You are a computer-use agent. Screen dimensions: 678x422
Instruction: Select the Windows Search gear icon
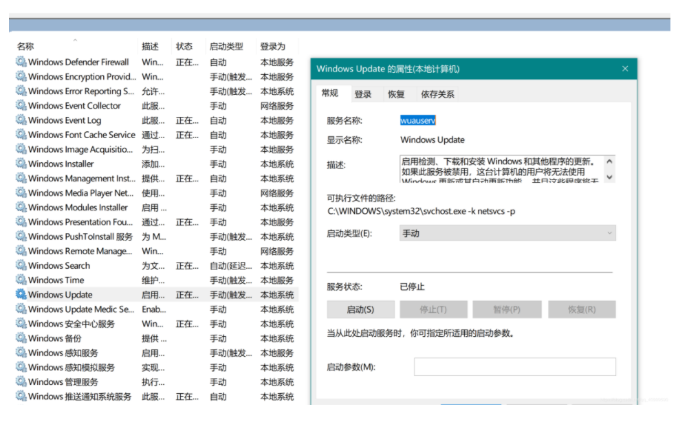pyautogui.click(x=21, y=265)
